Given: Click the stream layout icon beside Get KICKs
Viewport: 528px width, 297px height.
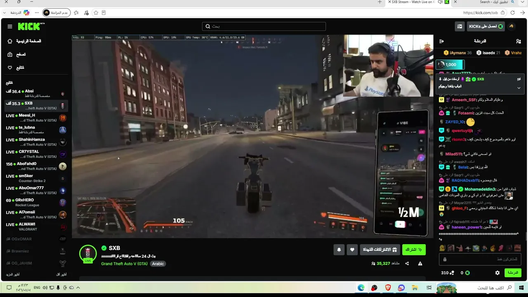Looking at the screenshot, I should tap(460, 26).
